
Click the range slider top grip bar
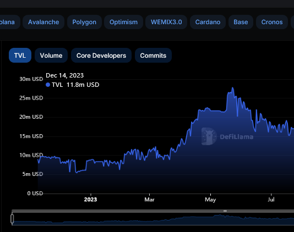[225, 211]
